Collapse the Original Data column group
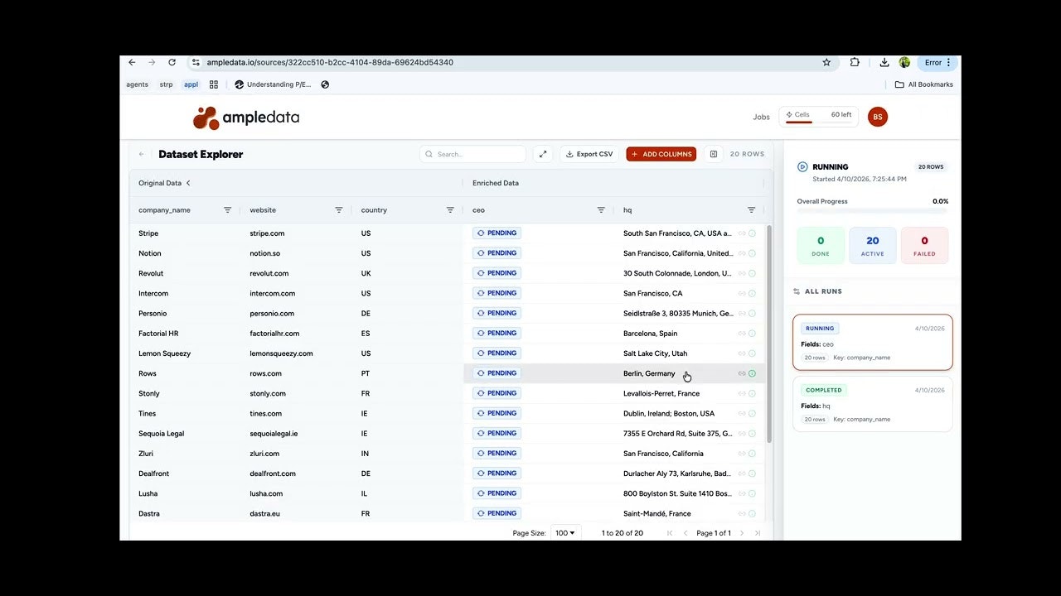Viewport: 1061px width, 596px height. [188, 183]
